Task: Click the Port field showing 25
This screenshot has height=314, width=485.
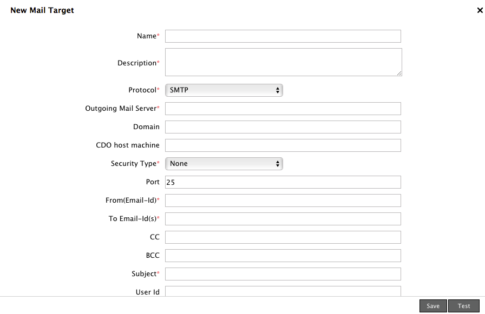Action: [283, 182]
